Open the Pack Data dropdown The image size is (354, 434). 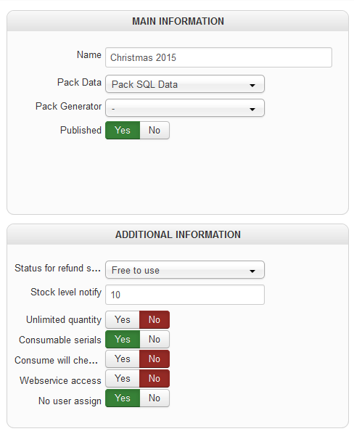(185, 84)
